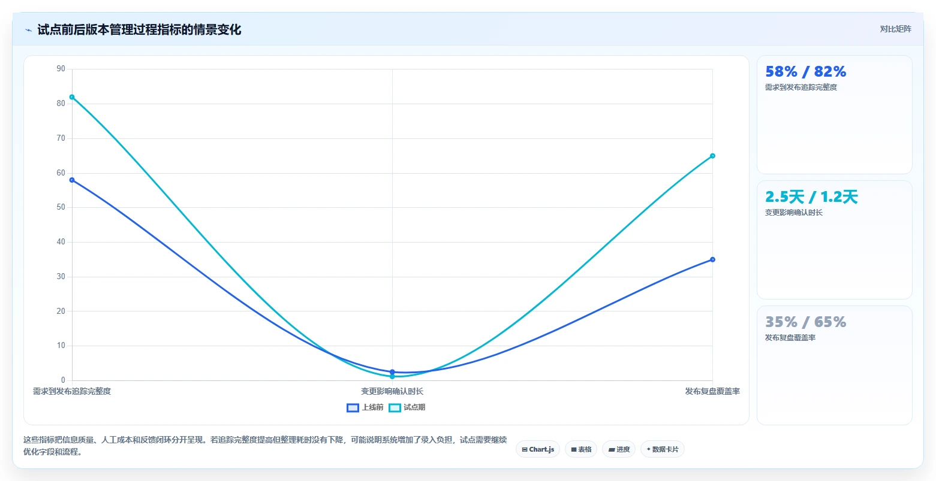The width and height of the screenshot is (936, 481).
Task: Click the panel title 试点前后版本管理过程指标的情景变化
Action: coord(139,30)
